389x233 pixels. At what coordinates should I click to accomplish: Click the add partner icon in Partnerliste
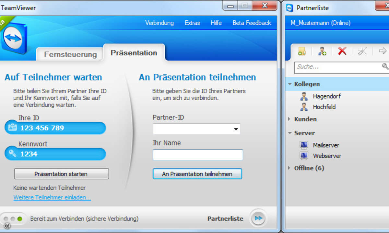(x=322, y=51)
